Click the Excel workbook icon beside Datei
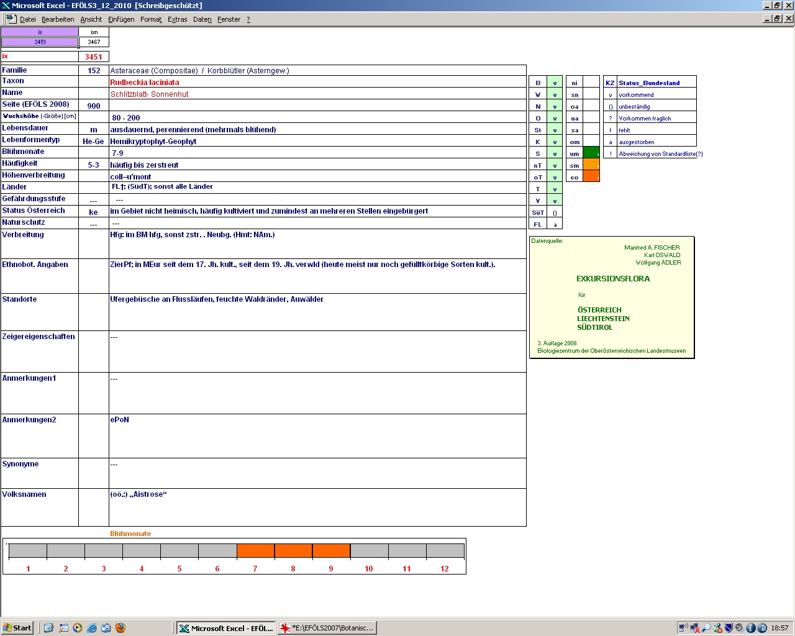The image size is (795, 636). point(11,19)
